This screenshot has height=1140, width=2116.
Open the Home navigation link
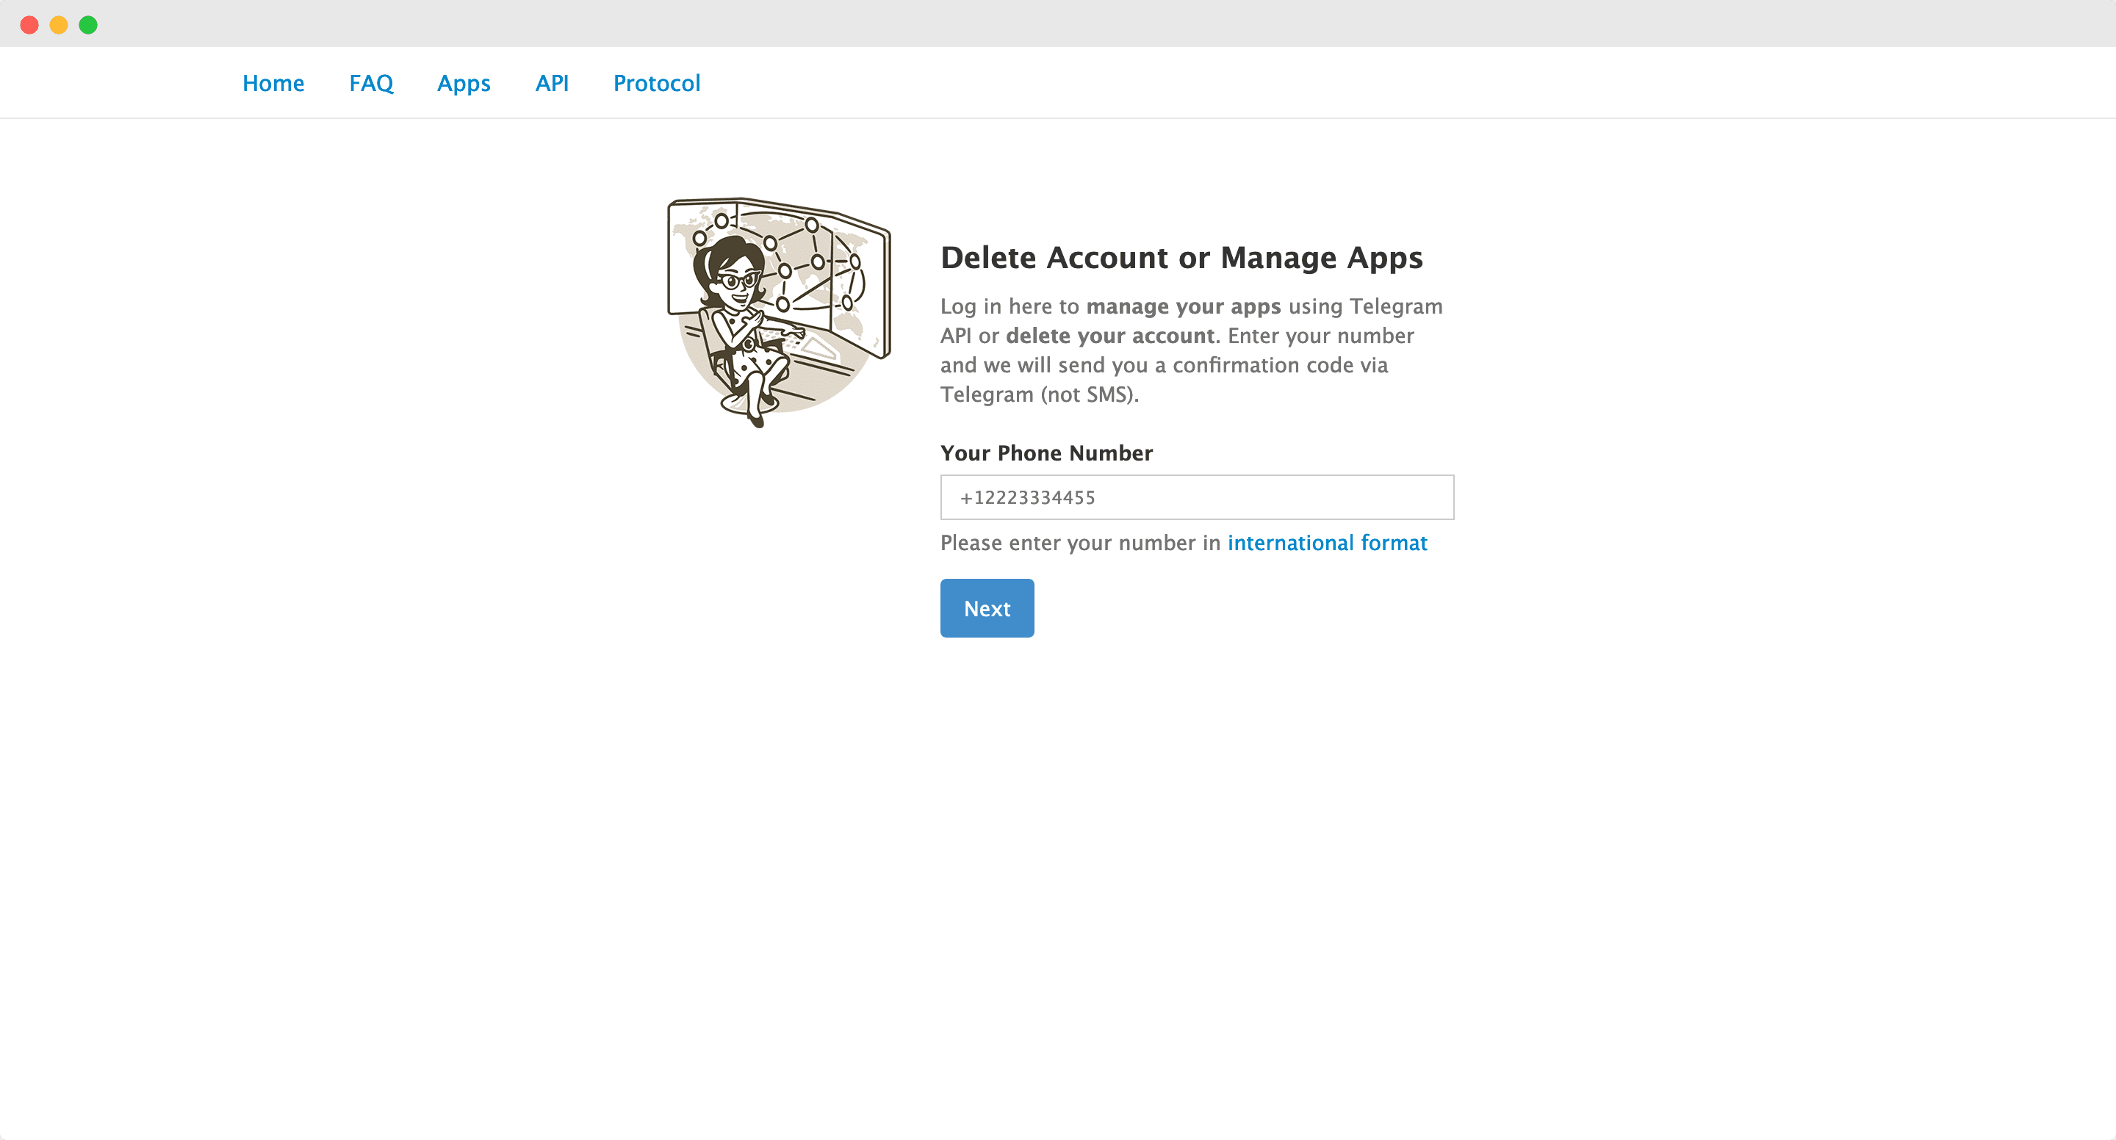coord(273,83)
